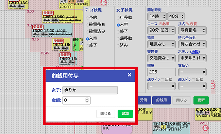Click the Up icon at the top
This screenshot has width=221, height=134.
pos(103,2)
